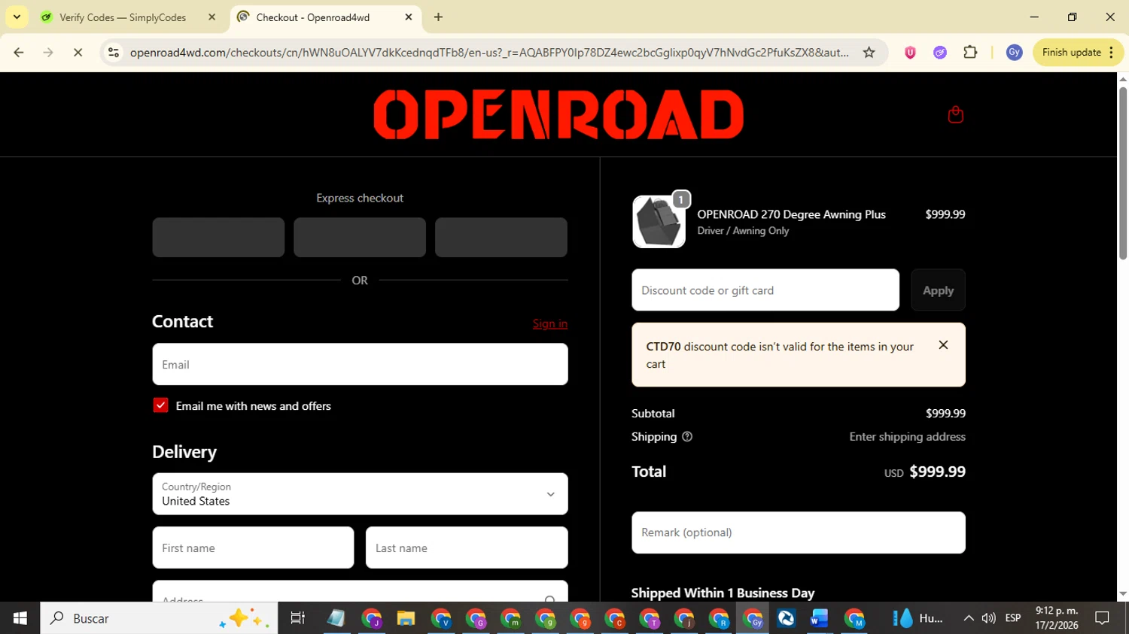The height and width of the screenshot is (634, 1129).
Task: Open Chrome profile J in taskbar
Action: [x=371, y=618]
